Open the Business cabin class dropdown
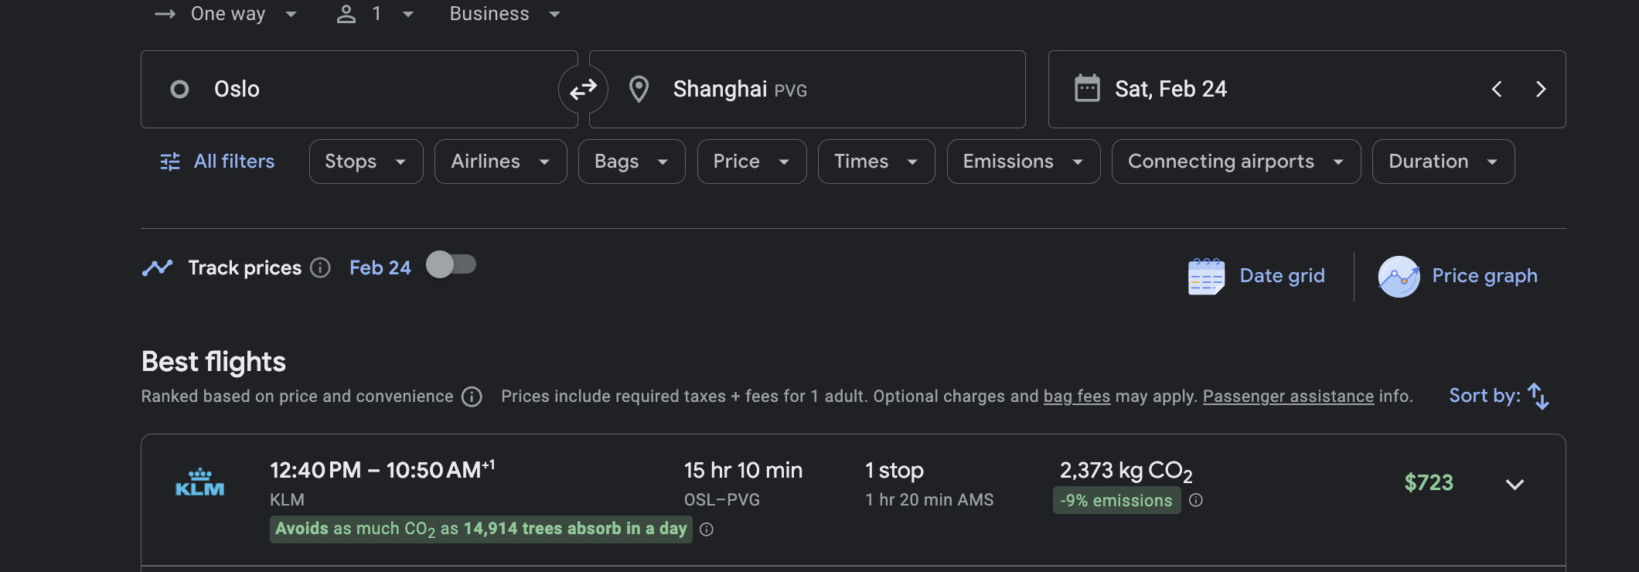Screen dimensions: 1639x572 tap(504, 14)
